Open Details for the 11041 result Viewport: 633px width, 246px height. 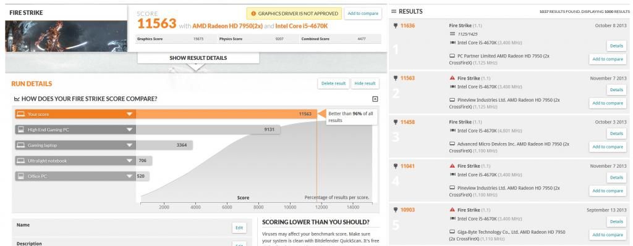616,178
